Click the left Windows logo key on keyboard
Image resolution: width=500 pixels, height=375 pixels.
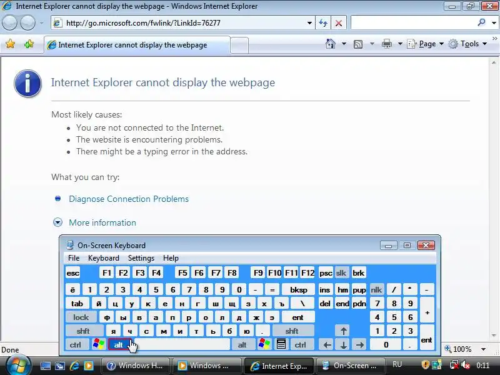point(99,345)
